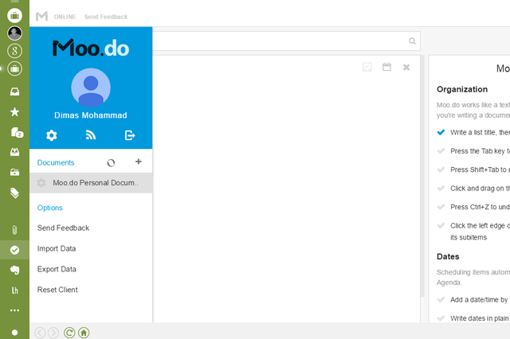Check 'Click the left edge' item

click(441, 225)
